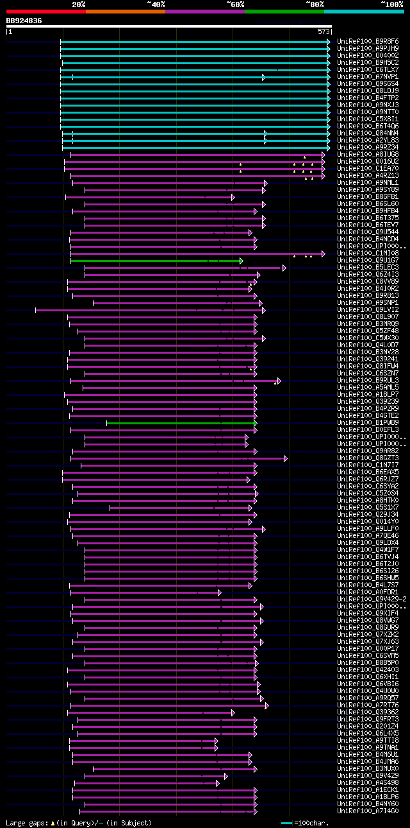This screenshot has width=410, height=828.
Task: Click the UniRef100_A2YL83 label
Action: pyautogui.click(x=368, y=141)
